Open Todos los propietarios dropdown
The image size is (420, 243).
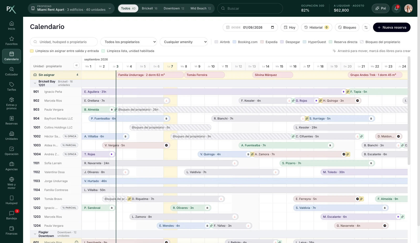[129, 42]
